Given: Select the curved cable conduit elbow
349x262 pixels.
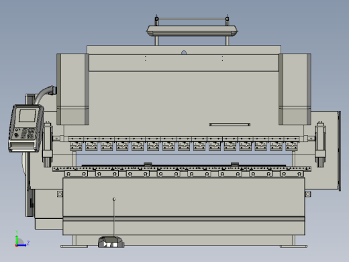Looking at the screenshot, I should coord(45,94).
